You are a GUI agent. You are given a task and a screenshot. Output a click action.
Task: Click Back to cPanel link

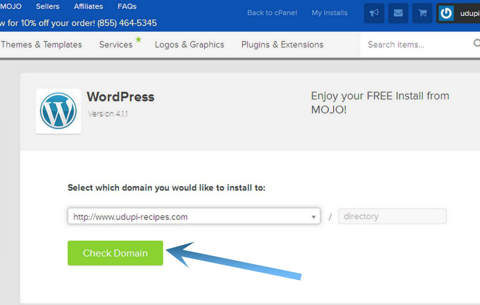click(272, 13)
